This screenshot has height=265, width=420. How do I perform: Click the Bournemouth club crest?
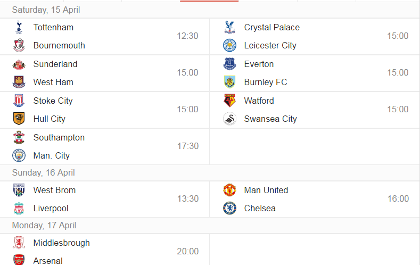19,45
